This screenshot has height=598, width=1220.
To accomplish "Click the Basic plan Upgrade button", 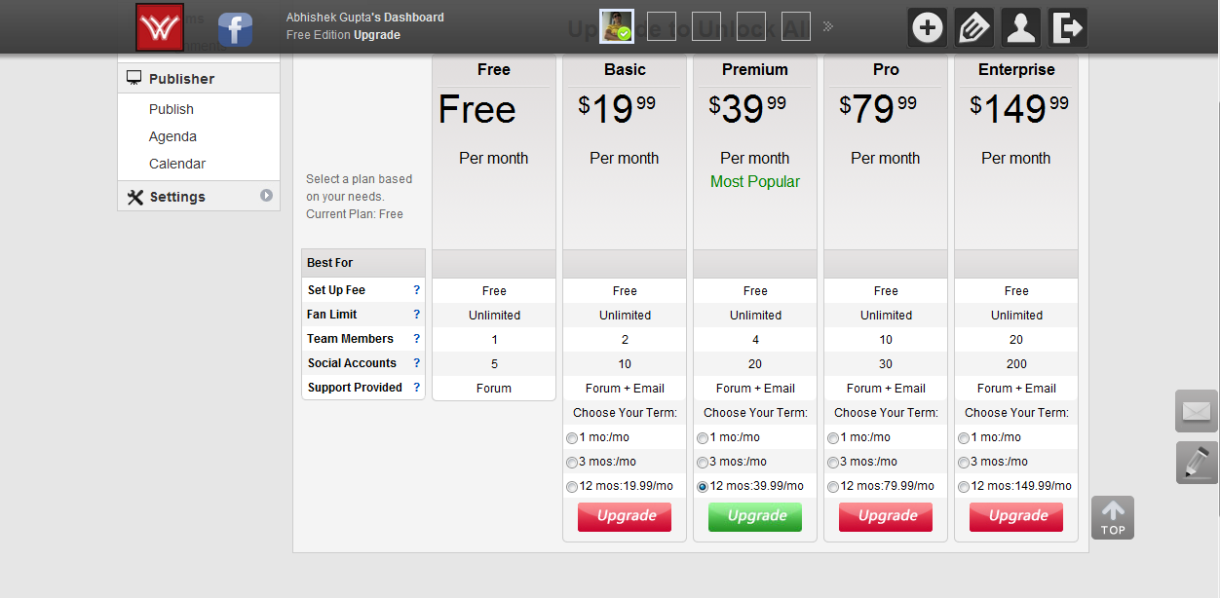I will [x=625, y=516].
